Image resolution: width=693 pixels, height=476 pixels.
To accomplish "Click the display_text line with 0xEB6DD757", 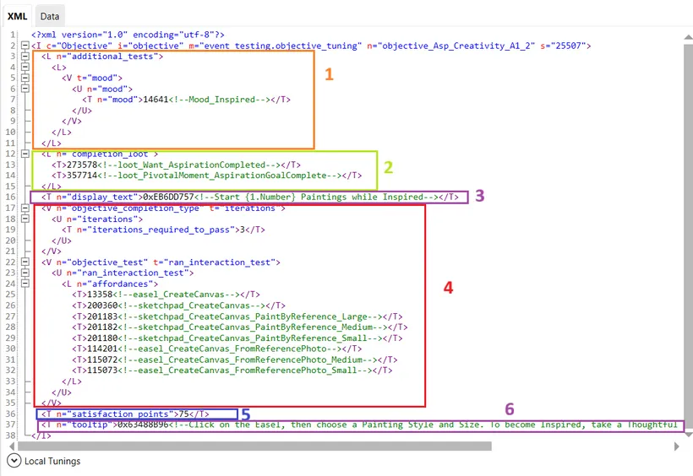I will pos(169,197).
